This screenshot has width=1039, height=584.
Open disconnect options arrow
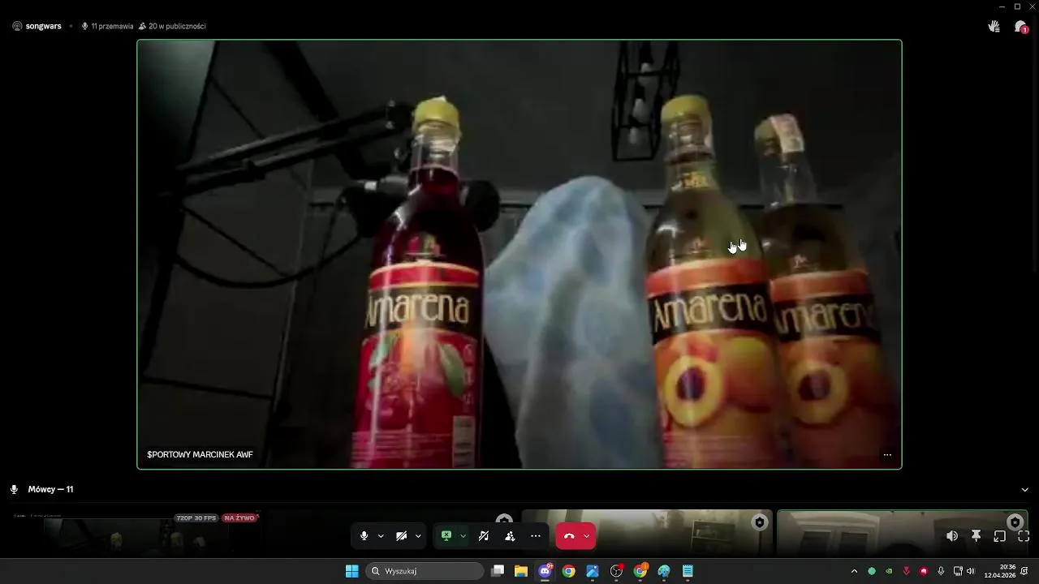pyautogui.click(x=586, y=536)
